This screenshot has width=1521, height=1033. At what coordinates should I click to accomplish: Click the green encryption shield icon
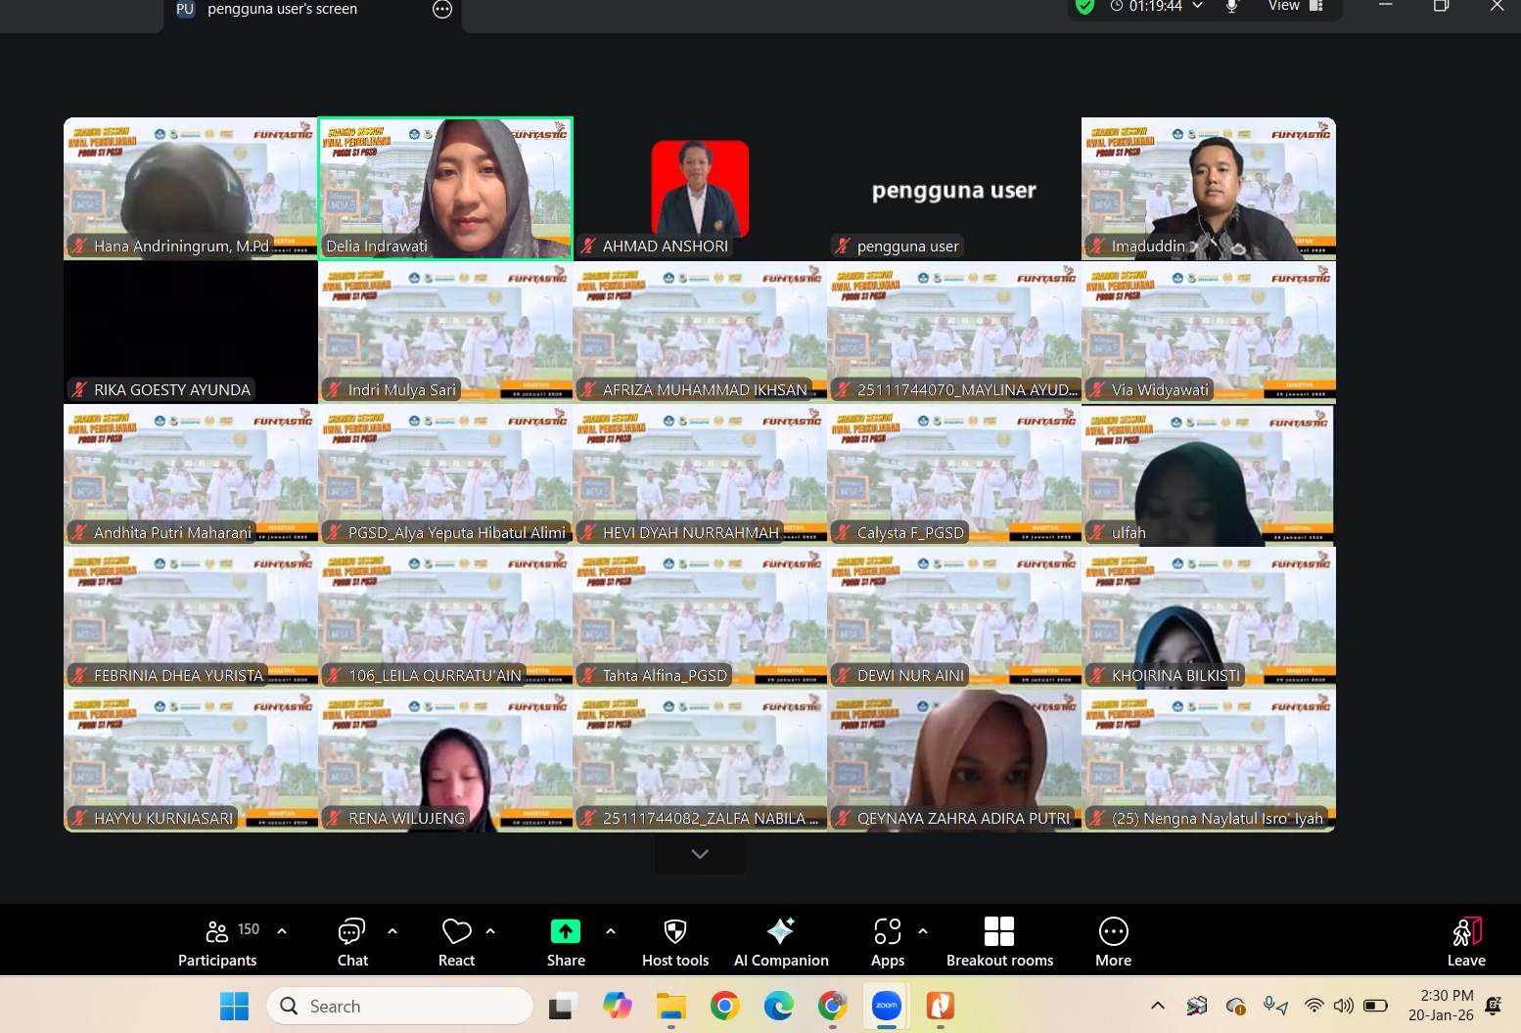[x=1084, y=7]
